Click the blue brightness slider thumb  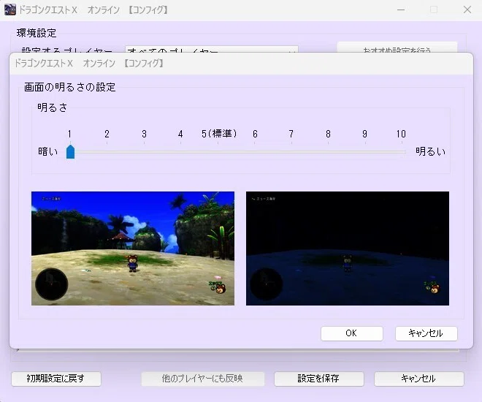pyautogui.click(x=70, y=152)
